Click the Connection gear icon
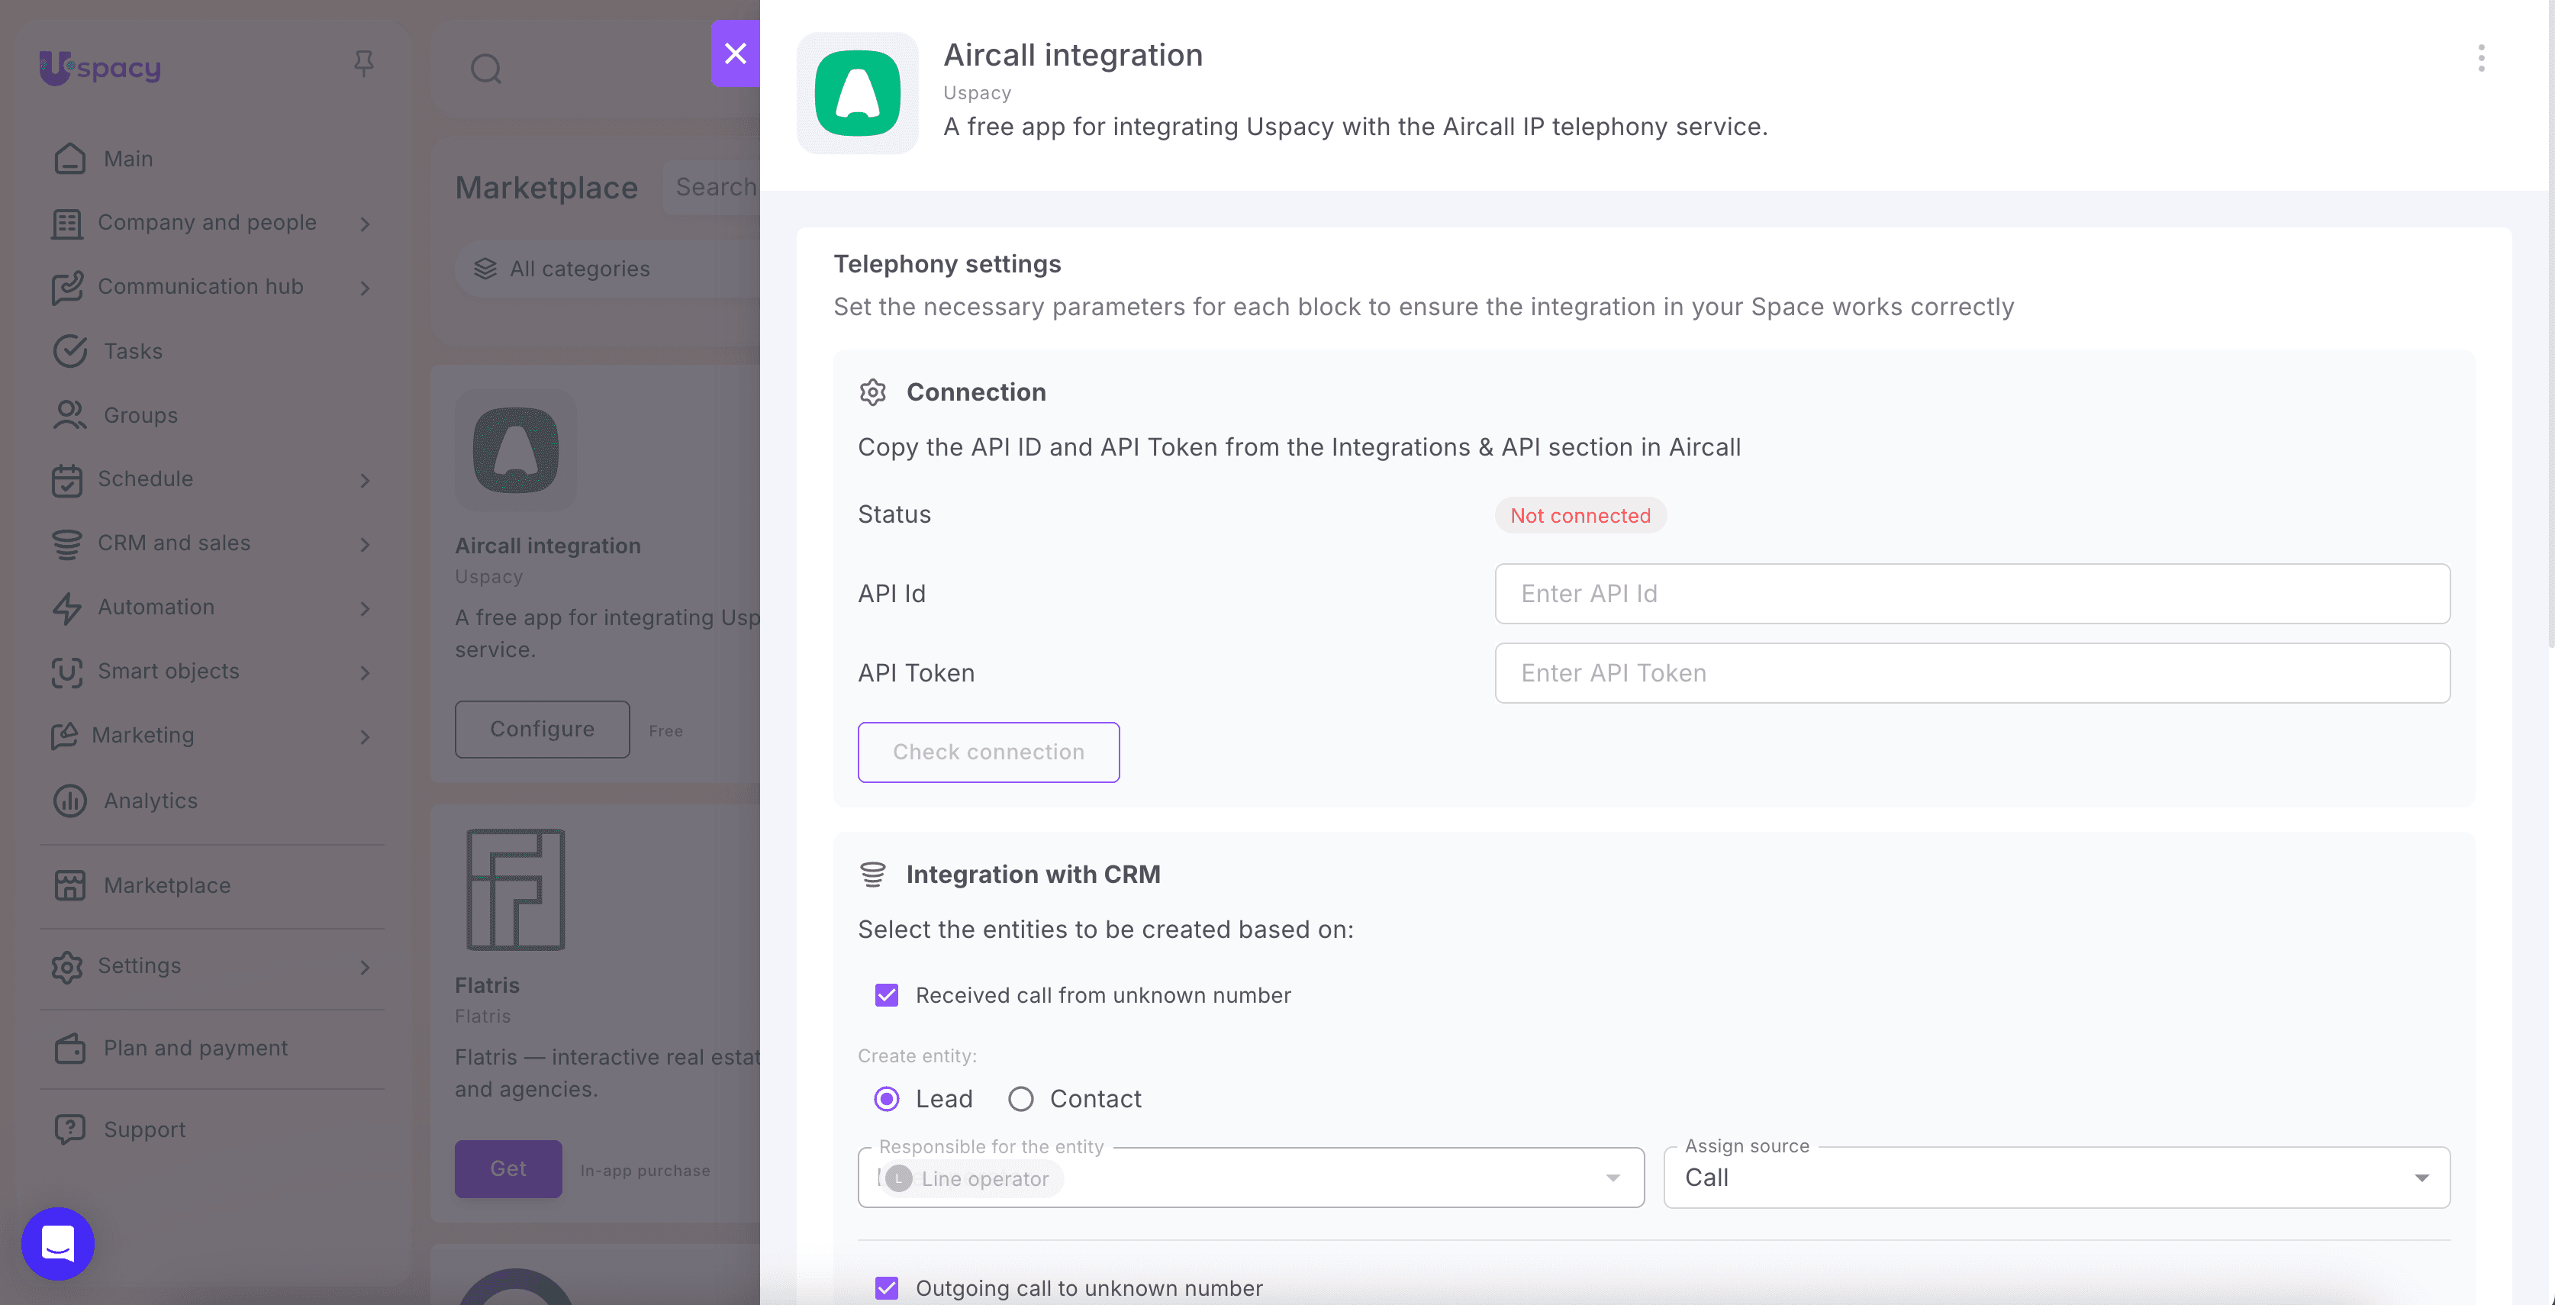The width and height of the screenshot is (2555, 1305). 873,393
